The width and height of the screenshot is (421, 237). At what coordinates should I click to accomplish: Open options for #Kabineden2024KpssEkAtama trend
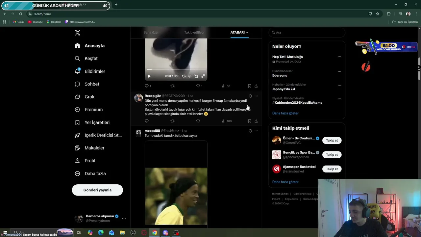click(339, 99)
